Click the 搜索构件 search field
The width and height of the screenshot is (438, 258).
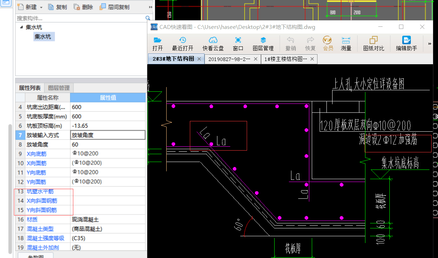tap(80, 18)
